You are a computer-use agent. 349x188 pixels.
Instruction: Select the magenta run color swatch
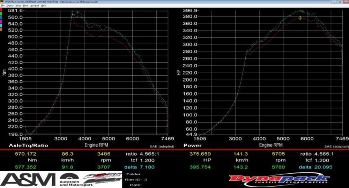pos(1,22)
